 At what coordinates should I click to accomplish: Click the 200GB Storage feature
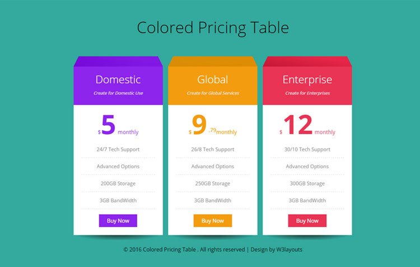[118, 183]
